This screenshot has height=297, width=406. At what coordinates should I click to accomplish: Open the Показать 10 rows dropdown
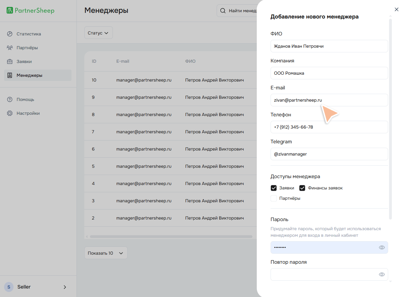(x=106, y=253)
